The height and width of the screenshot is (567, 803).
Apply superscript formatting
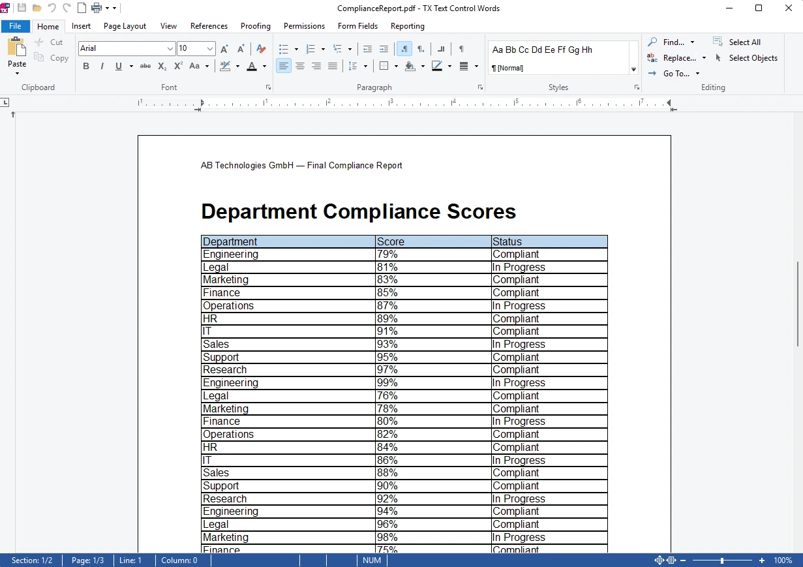click(x=177, y=66)
